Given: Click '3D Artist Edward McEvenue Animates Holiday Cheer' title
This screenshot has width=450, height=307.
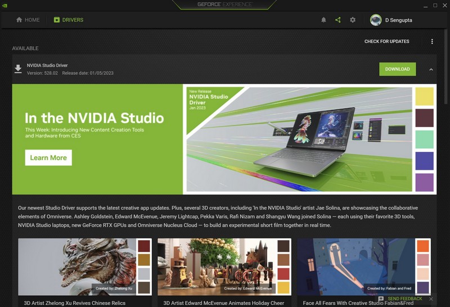Looking at the screenshot, I should pyautogui.click(x=223, y=303).
